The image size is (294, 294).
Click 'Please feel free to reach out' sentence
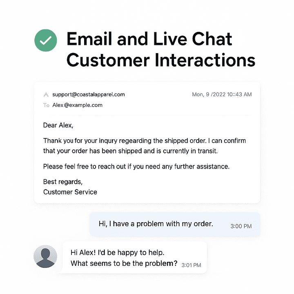pos(136,167)
